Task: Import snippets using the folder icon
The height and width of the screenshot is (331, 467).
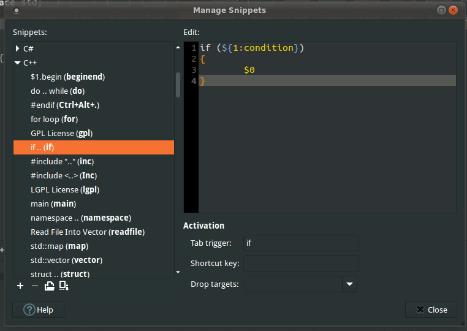Action: point(50,286)
